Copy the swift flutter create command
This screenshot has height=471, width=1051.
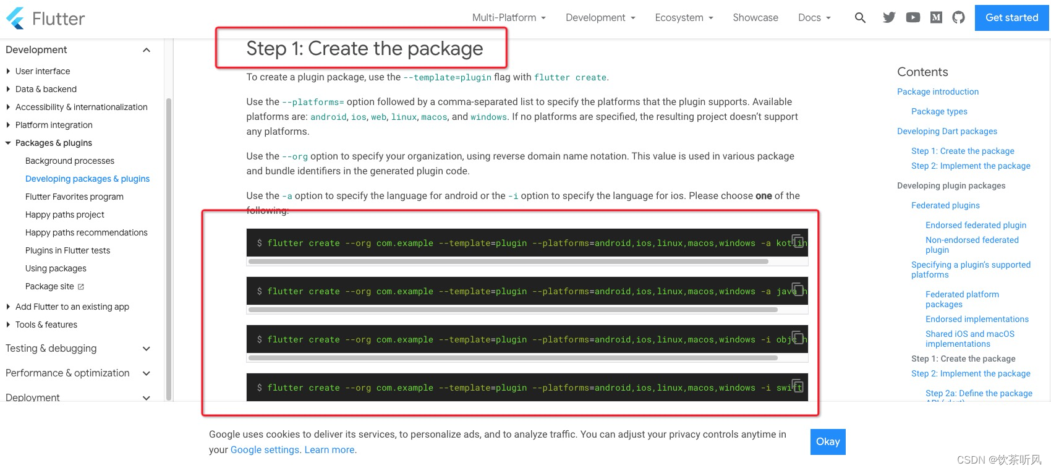tap(798, 386)
